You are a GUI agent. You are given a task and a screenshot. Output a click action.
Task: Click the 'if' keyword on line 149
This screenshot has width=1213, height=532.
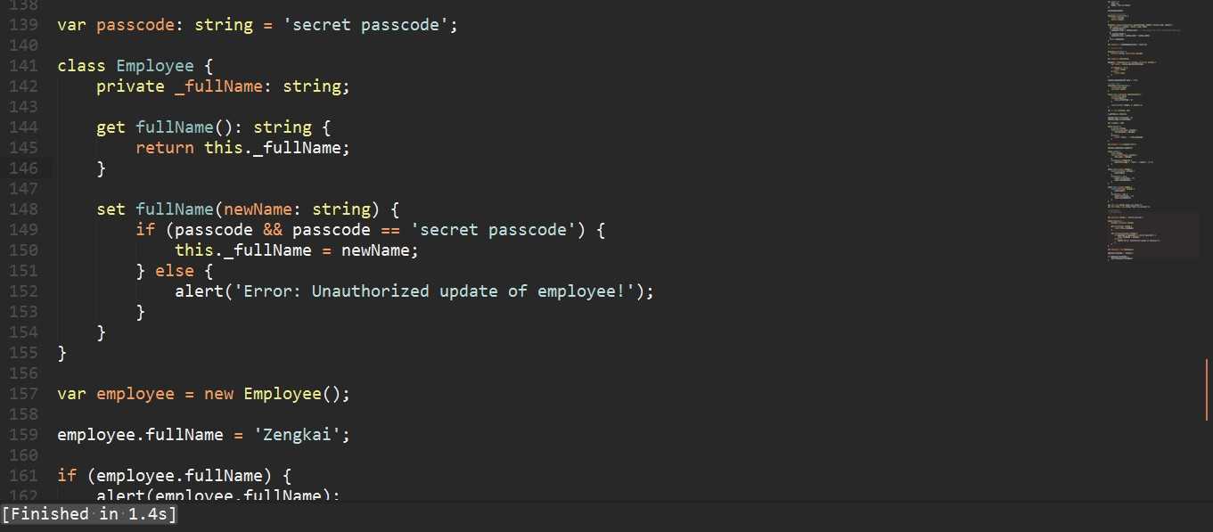(145, 230)
